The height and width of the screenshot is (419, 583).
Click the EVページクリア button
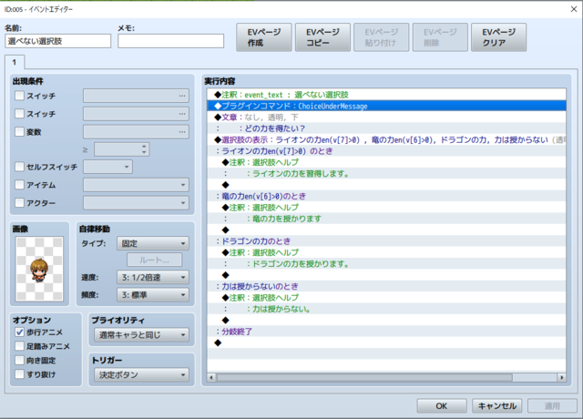point(498,37)
